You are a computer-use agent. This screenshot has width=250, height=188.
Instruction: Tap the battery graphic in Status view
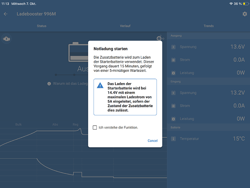click(78, 52)
